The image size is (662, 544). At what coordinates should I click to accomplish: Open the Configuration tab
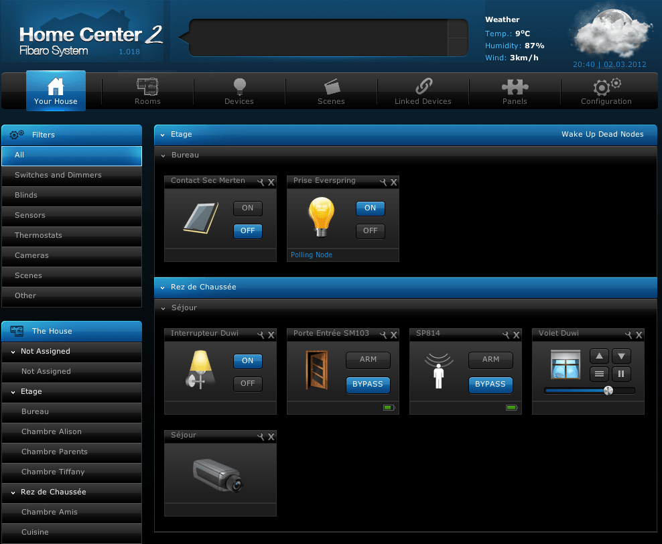[x=606, y=91]
